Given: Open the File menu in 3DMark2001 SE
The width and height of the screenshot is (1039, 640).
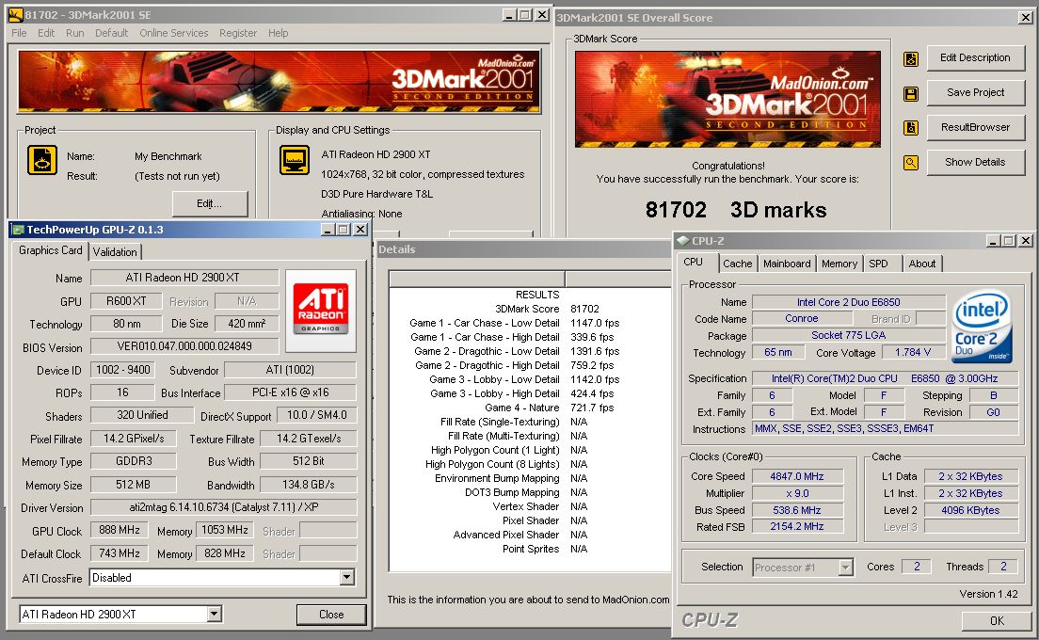Looking at the screenshot, I should (19, 32).
